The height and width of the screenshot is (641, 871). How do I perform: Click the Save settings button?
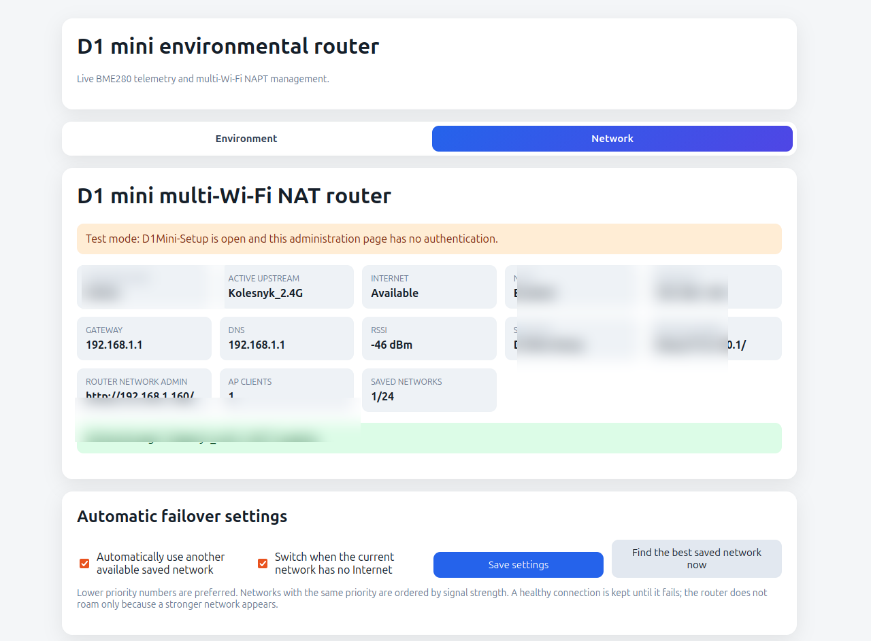pyautogui.click(x=519, y=565)
